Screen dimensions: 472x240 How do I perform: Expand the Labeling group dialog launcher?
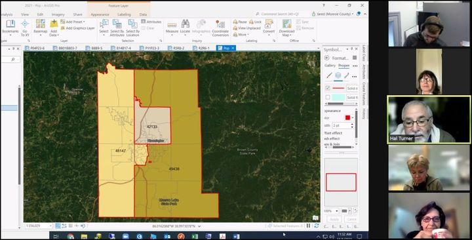point(274,41)
